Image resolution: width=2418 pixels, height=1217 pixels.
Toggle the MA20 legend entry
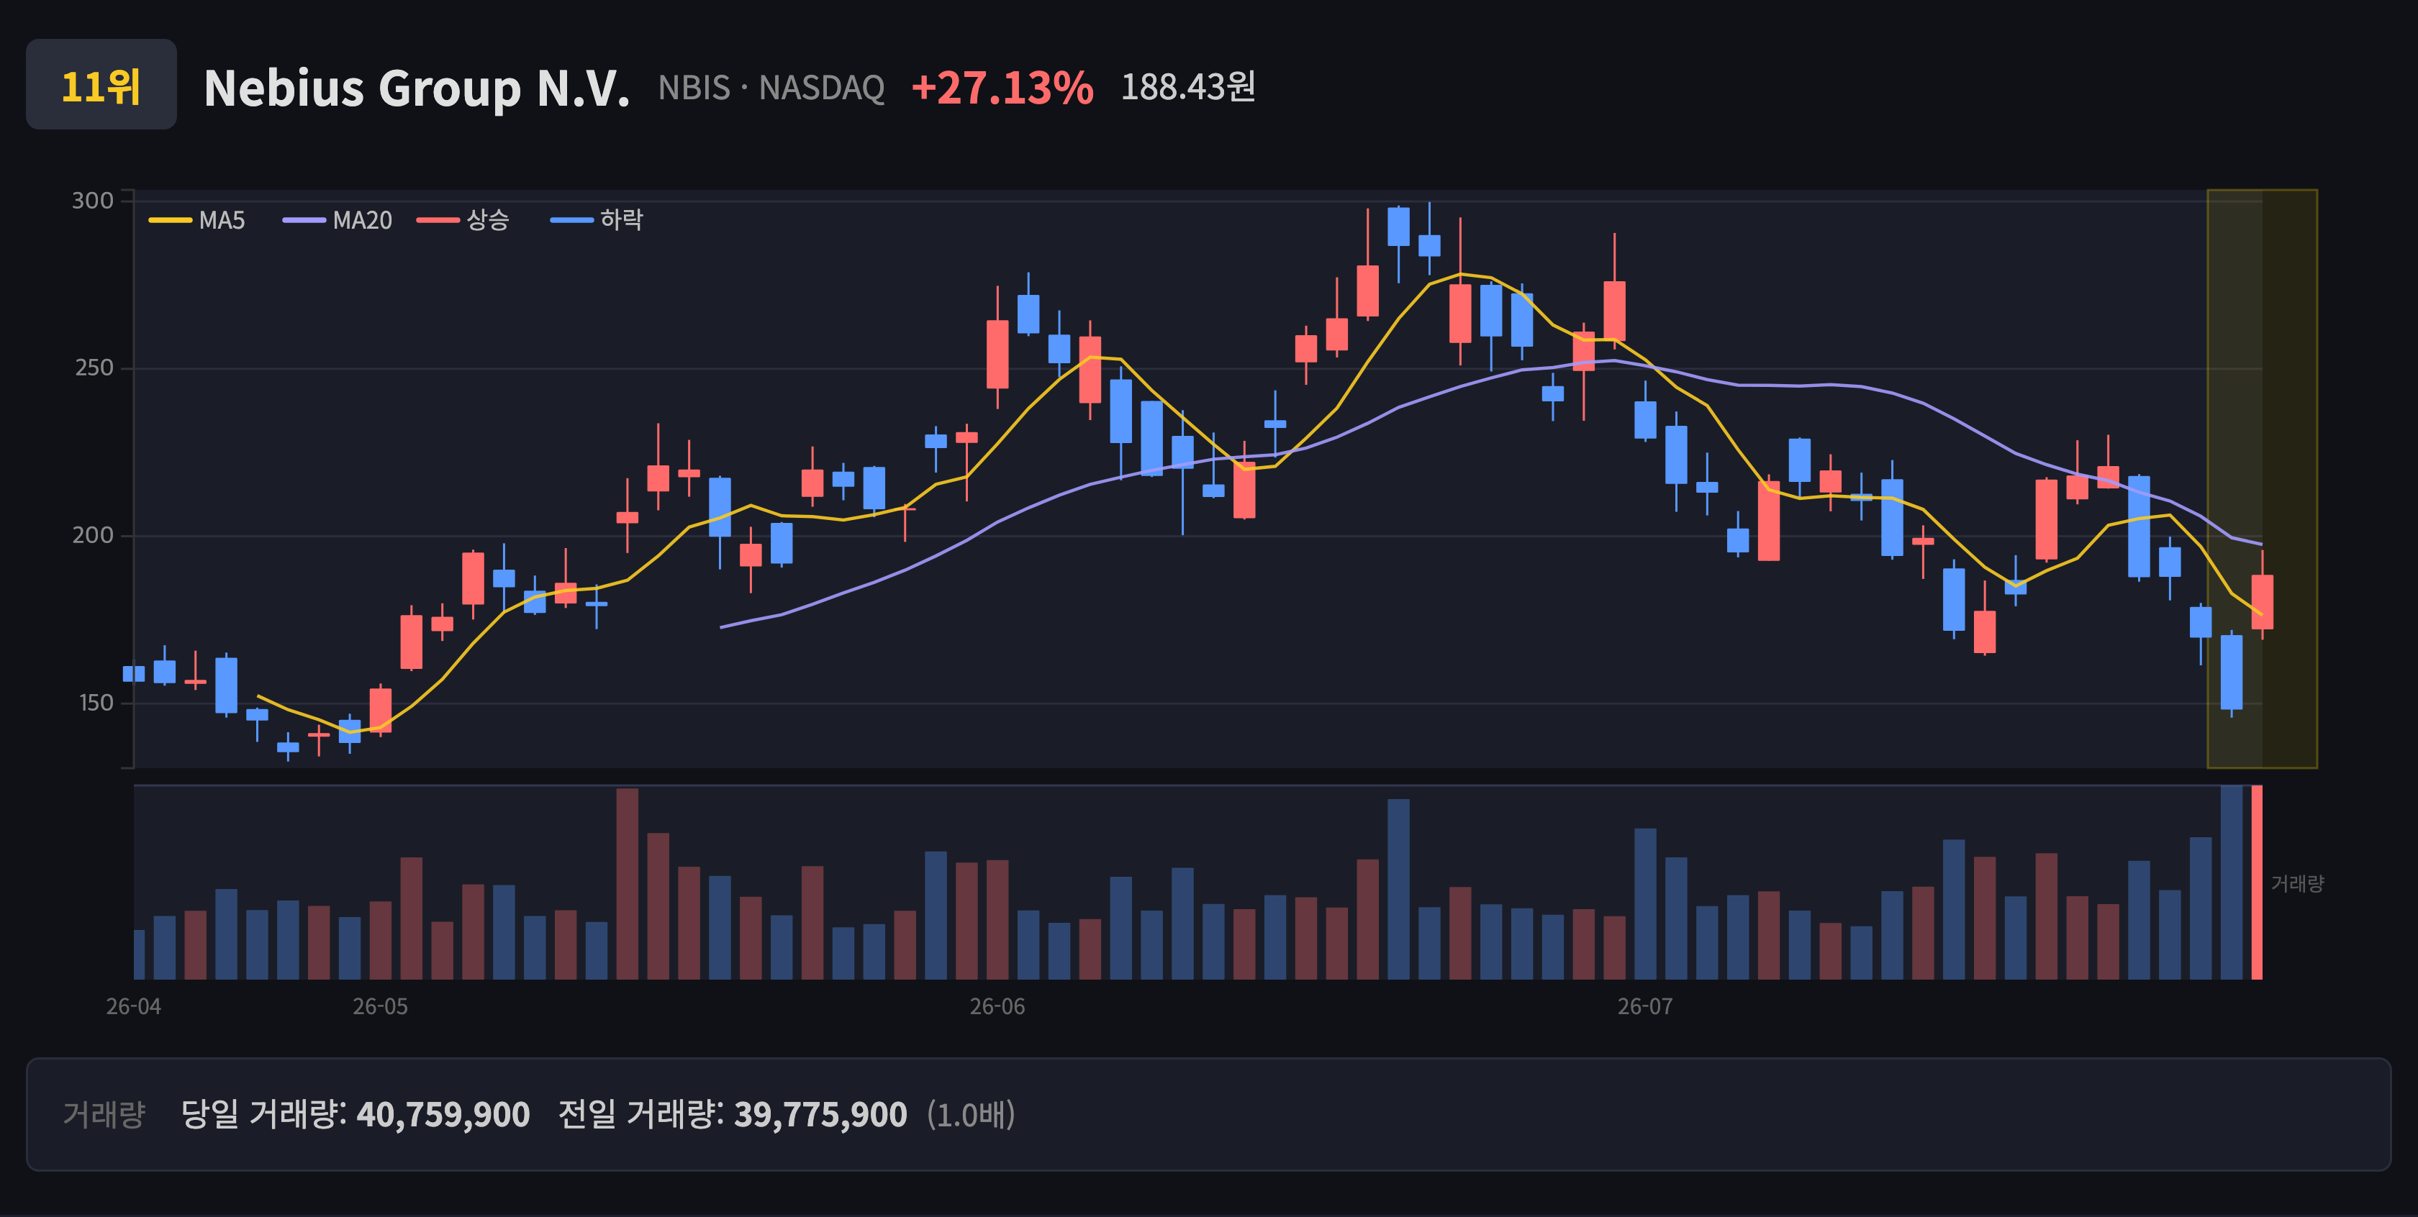click(x=338, y=221)
